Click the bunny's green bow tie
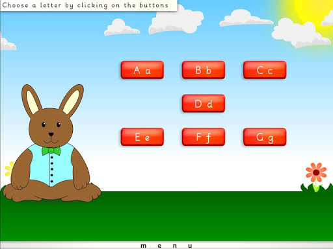Screen dimensions: 333x249 coord(51,151)
